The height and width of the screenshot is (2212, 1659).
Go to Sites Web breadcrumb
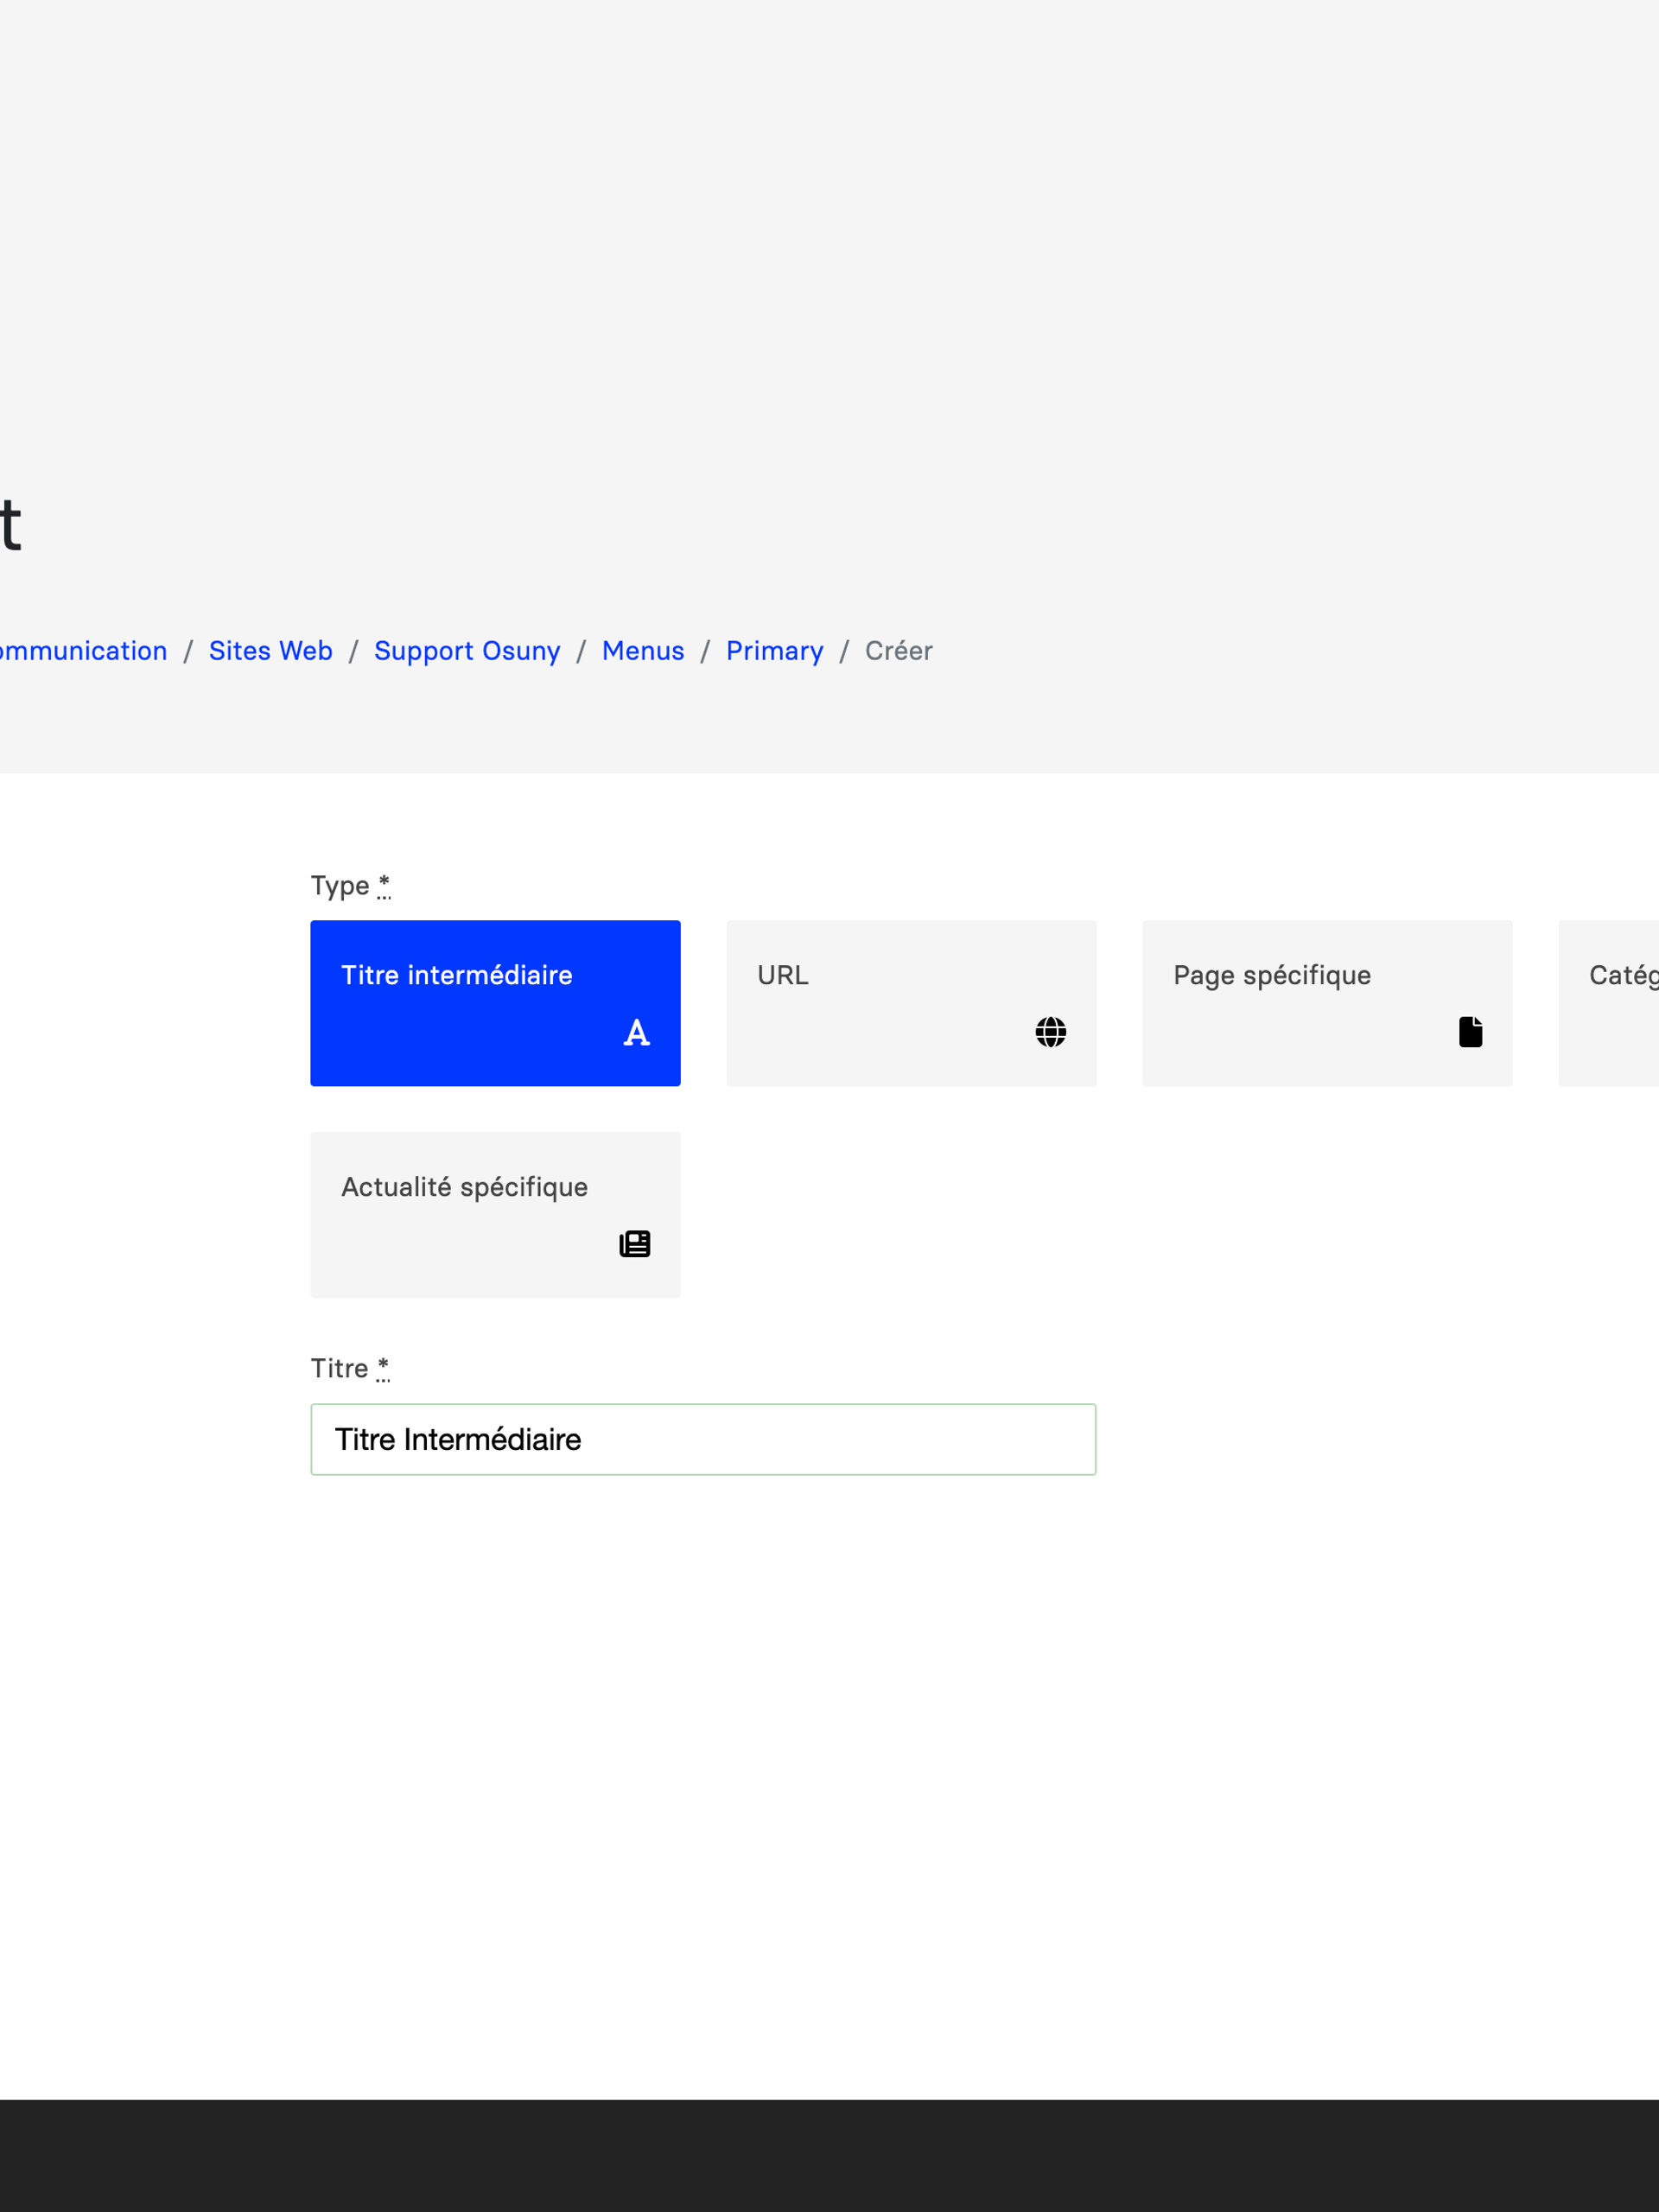click(x=270, y=651)
